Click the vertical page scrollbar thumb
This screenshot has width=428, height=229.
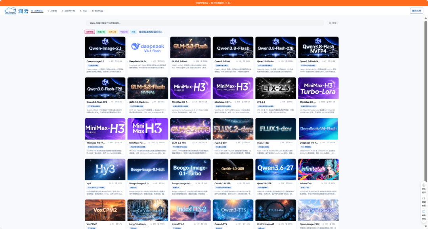[426, 102]
